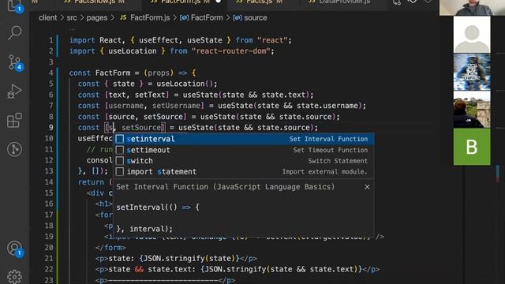Image resolution: width=505 pixels, height=284 pixels.
Task: Select the import statement suggestion
Action: coord(244,172)
